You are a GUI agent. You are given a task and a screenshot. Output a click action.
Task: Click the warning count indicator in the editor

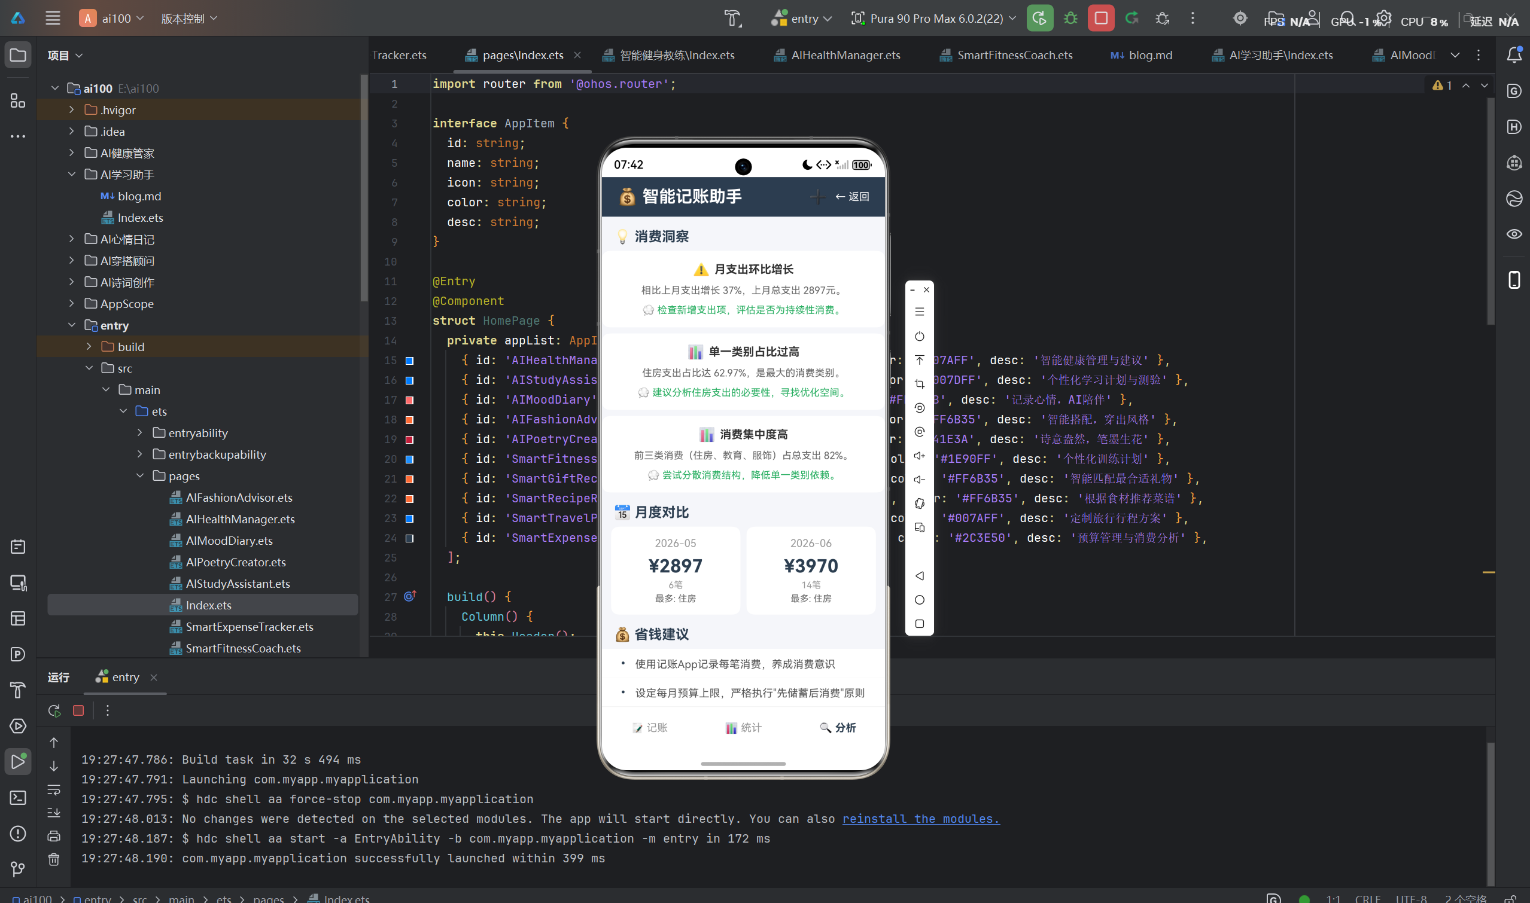click(x=1441, y=85)
